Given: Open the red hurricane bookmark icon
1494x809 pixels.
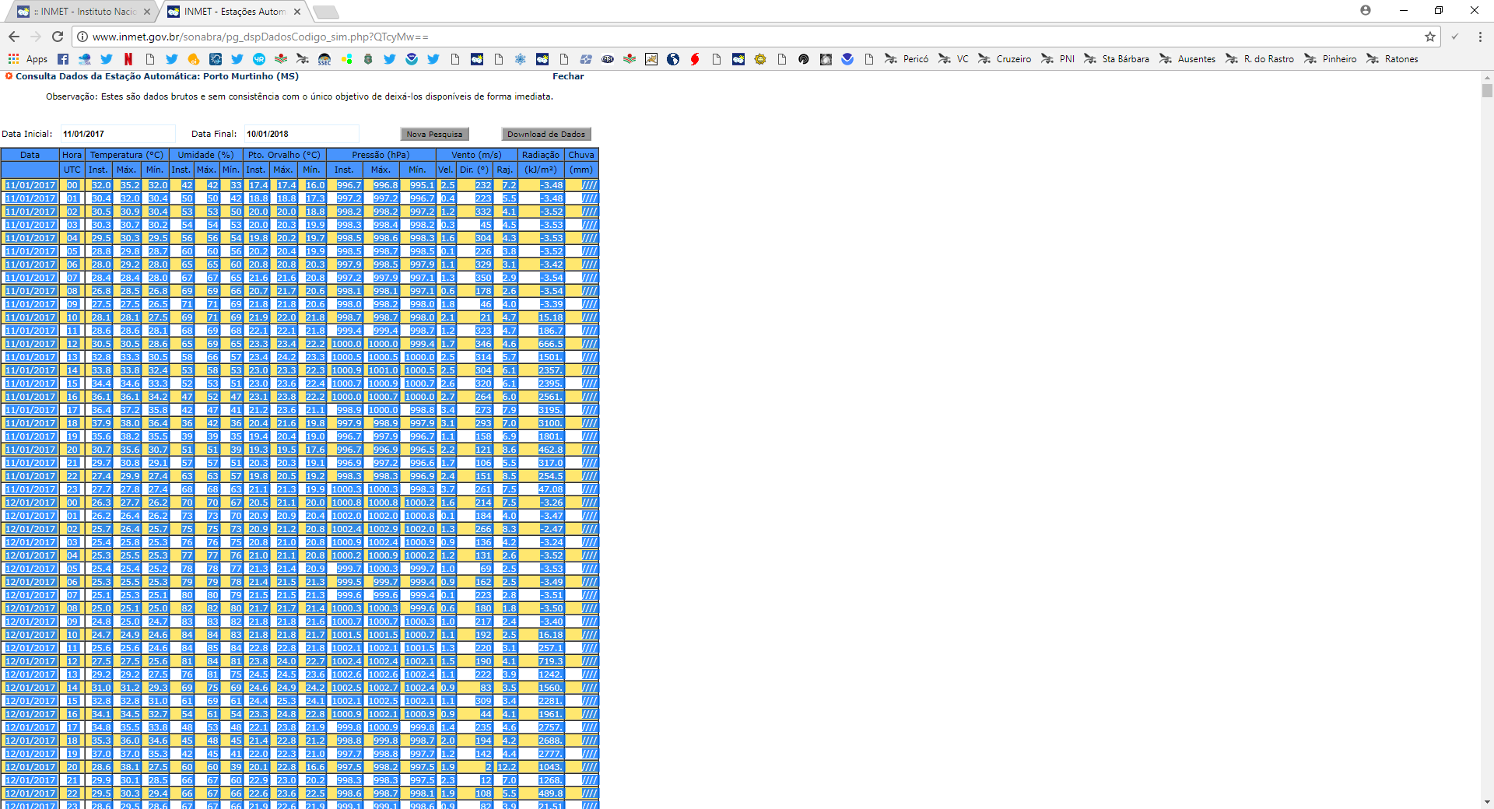Looking at the screenshot, I should tap(695, 59).
